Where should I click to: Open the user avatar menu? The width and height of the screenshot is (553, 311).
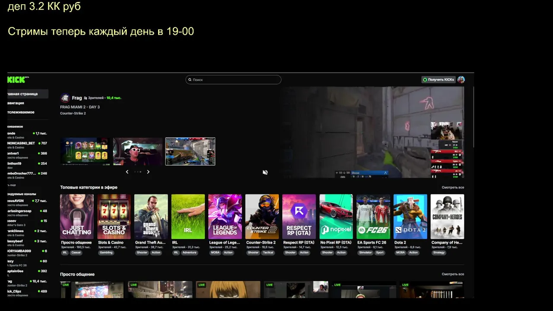coord(461,79)
